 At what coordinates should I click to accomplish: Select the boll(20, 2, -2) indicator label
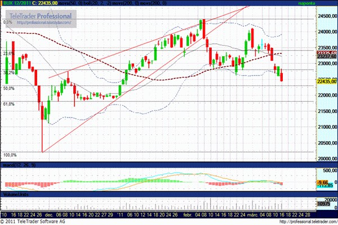(x=100, y=3)
